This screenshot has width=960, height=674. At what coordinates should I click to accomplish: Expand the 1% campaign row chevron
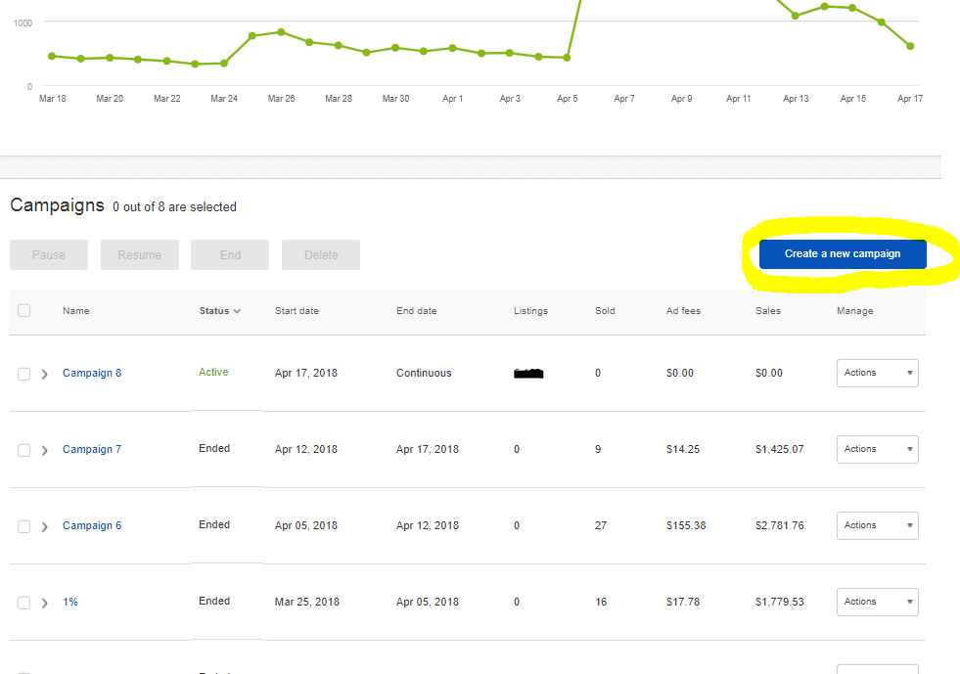click(x=45, y=603)
